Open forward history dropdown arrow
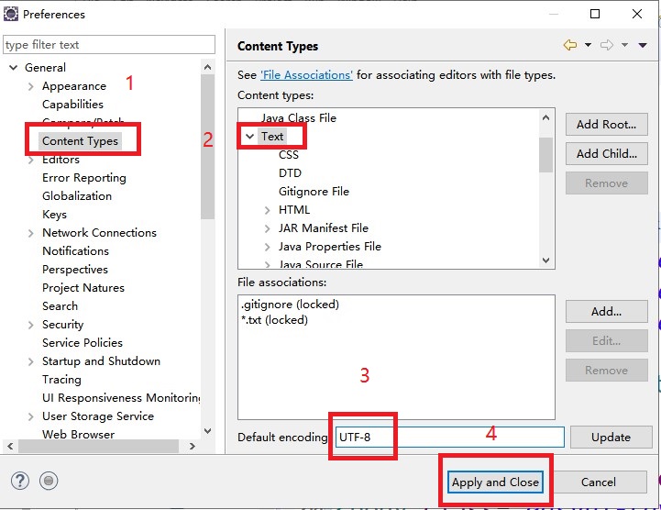661x510 pixels. (x=624, y=45)
